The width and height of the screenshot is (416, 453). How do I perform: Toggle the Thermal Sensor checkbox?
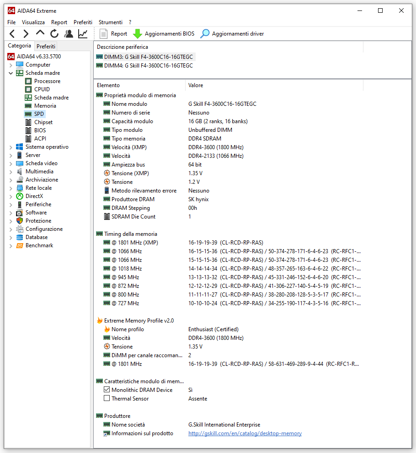tap(107, 398)
